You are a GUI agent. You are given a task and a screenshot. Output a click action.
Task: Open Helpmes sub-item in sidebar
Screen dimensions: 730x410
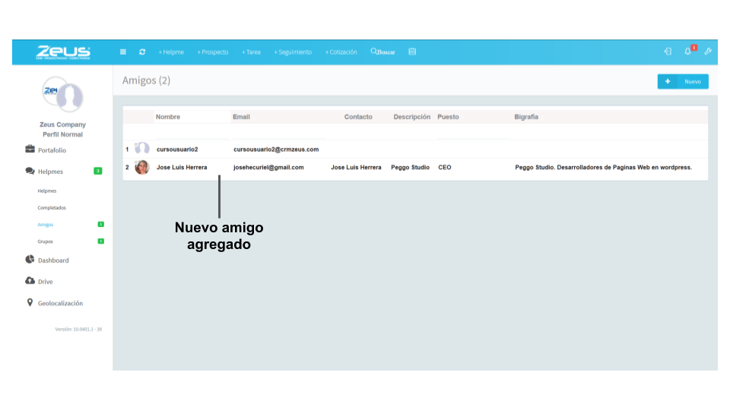[47, 191]
